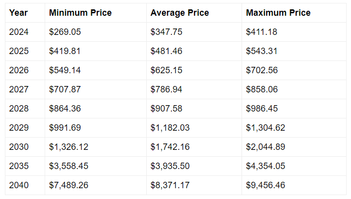Click the Average Price header cell
Screen dimensions: 351x199
[180, 13]
